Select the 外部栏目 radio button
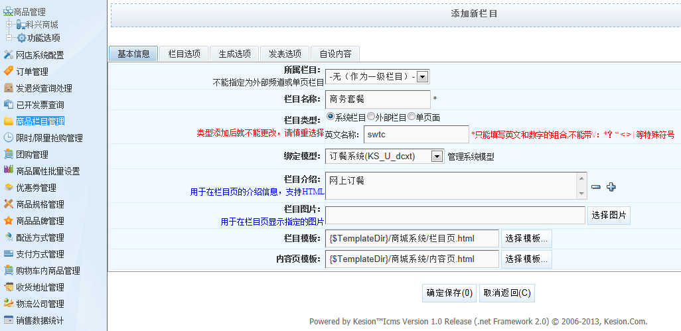Image resolution: width=681 pixels, height=331 pixels. tap(371, 117)
